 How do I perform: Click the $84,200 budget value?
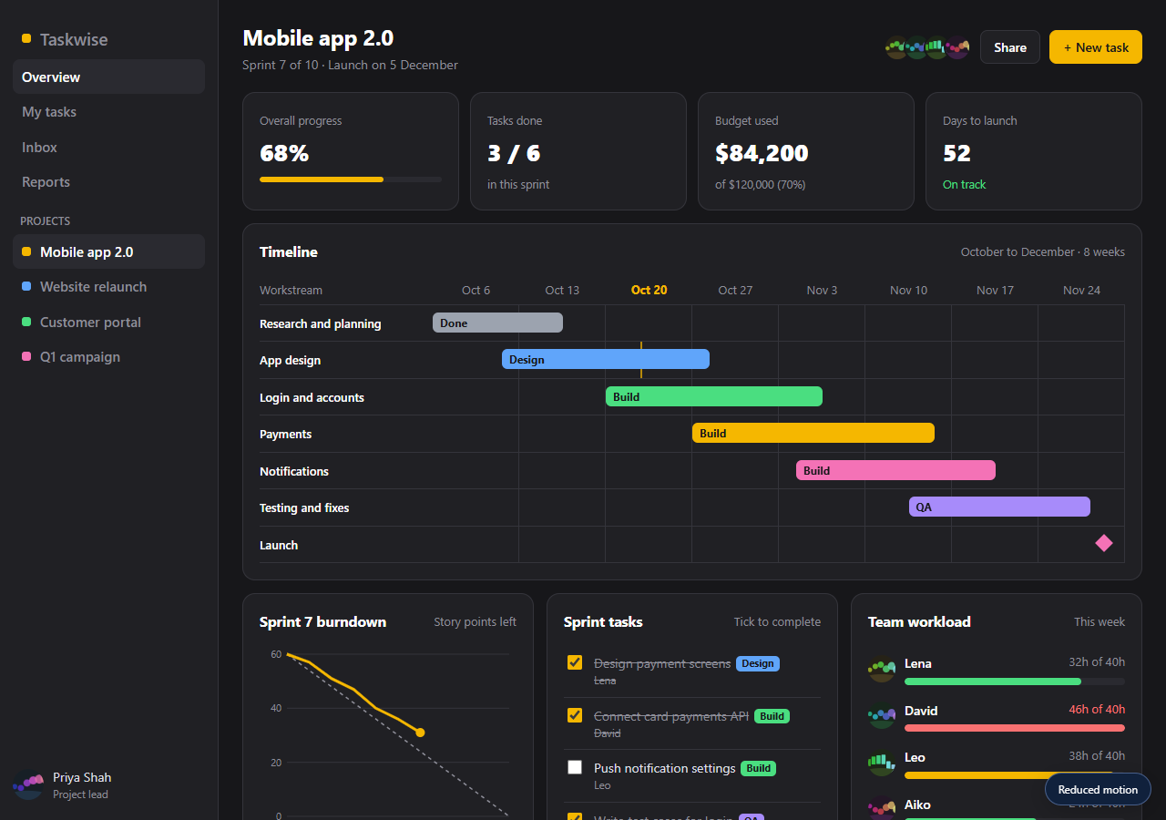pyautogui.click(x=762, y=153)
